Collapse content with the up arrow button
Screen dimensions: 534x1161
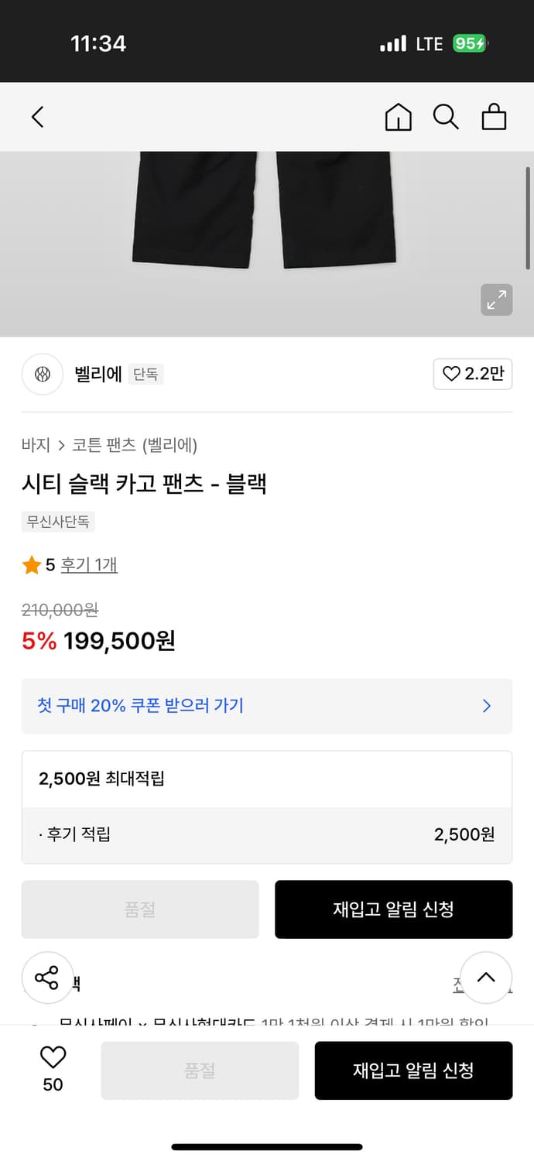(486, 977)
